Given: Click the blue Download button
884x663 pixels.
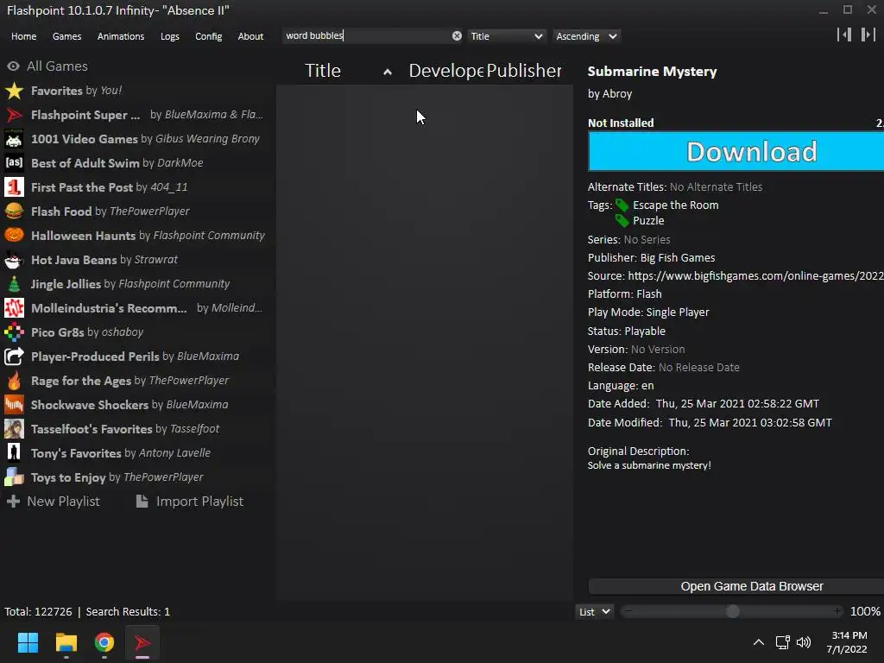Looking at the screenshot, I should click(736, 151).
